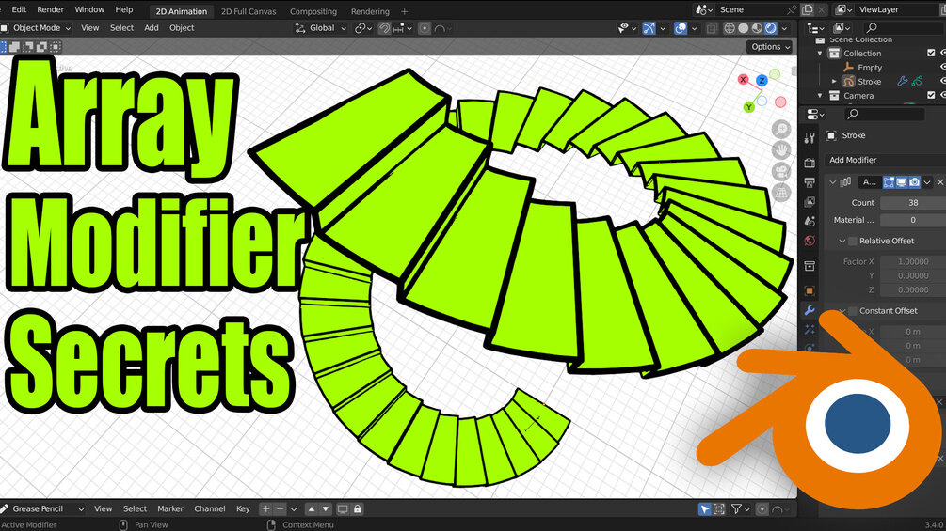Click the X axis on the navigation gizmo

[x=743, y=80]
